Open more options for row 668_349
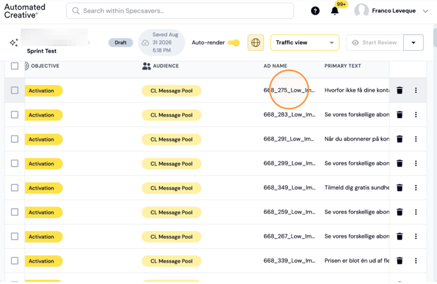The height and width of the screenshot is (284, 437). (x=416, y=188)
